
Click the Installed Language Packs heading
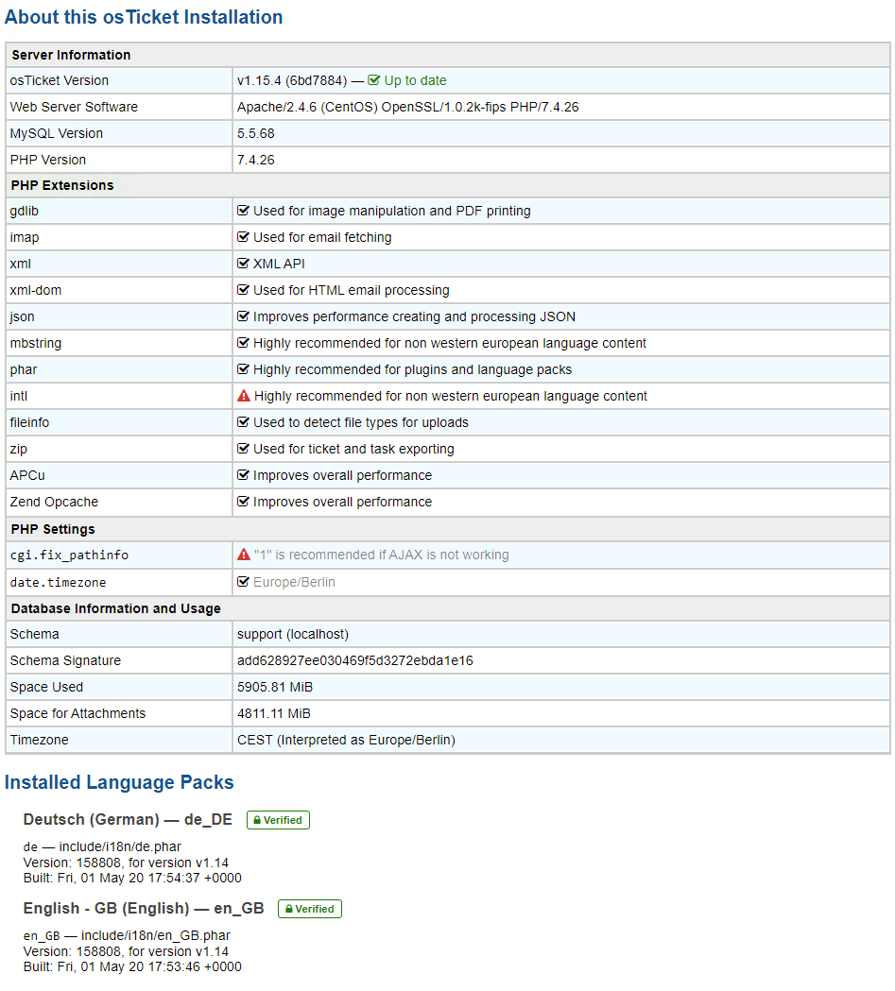coord(119,782)
